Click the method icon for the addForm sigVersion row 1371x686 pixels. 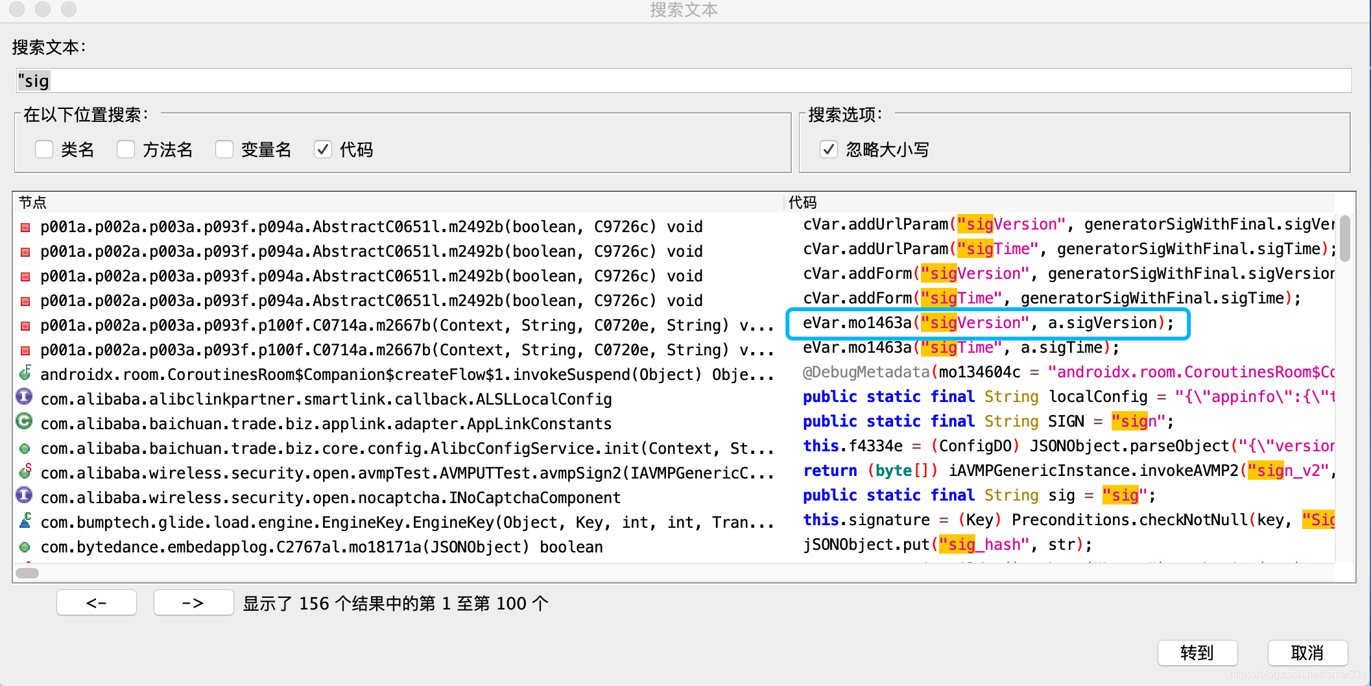coord(25,277)
